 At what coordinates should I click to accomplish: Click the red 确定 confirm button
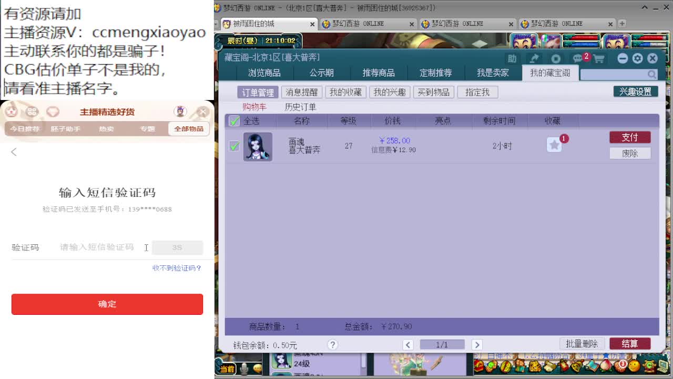click(x=107, y=304)
